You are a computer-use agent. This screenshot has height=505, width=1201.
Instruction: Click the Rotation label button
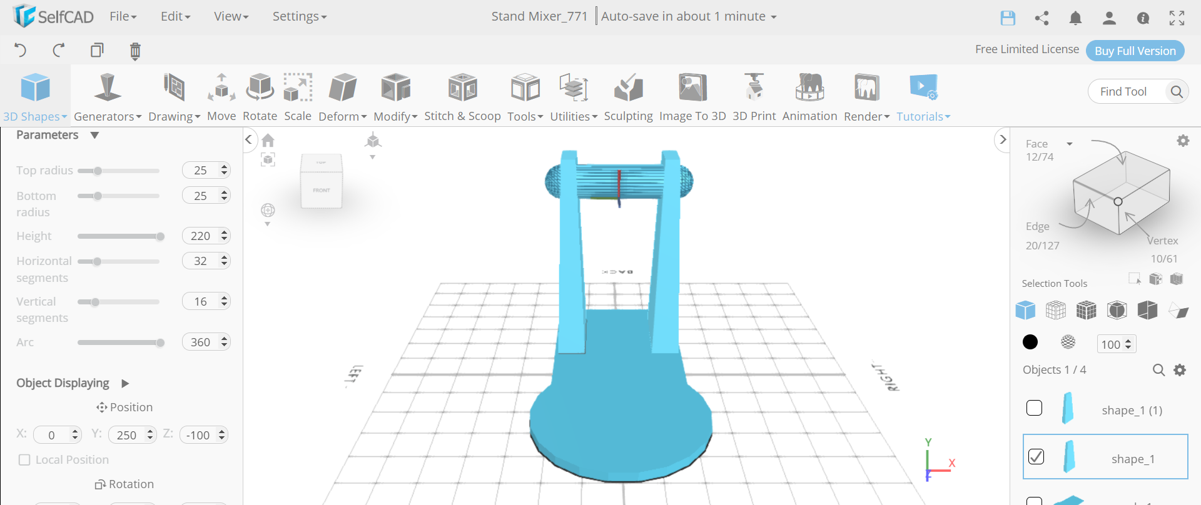124,484
